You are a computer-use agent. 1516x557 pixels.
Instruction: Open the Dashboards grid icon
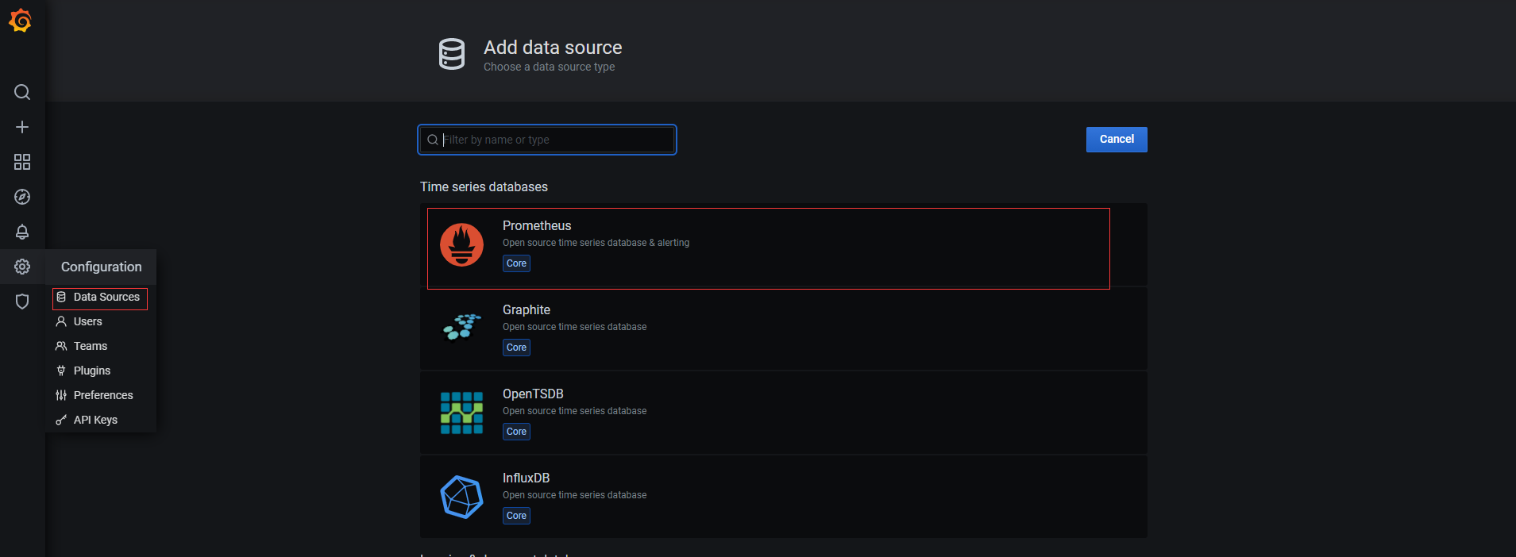22,162
